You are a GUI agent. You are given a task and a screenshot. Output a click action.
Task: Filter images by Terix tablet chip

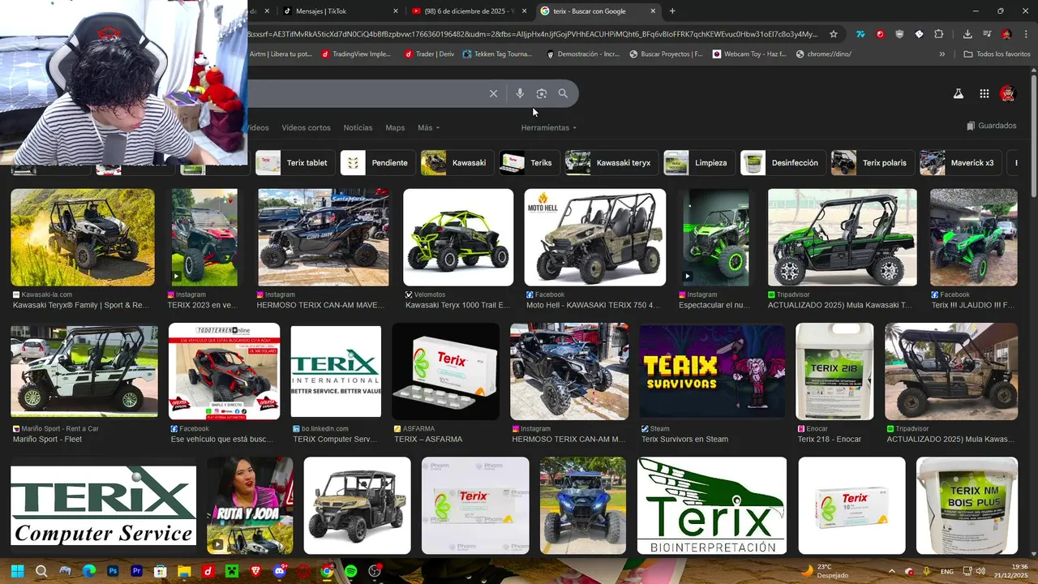pos(294,163)
